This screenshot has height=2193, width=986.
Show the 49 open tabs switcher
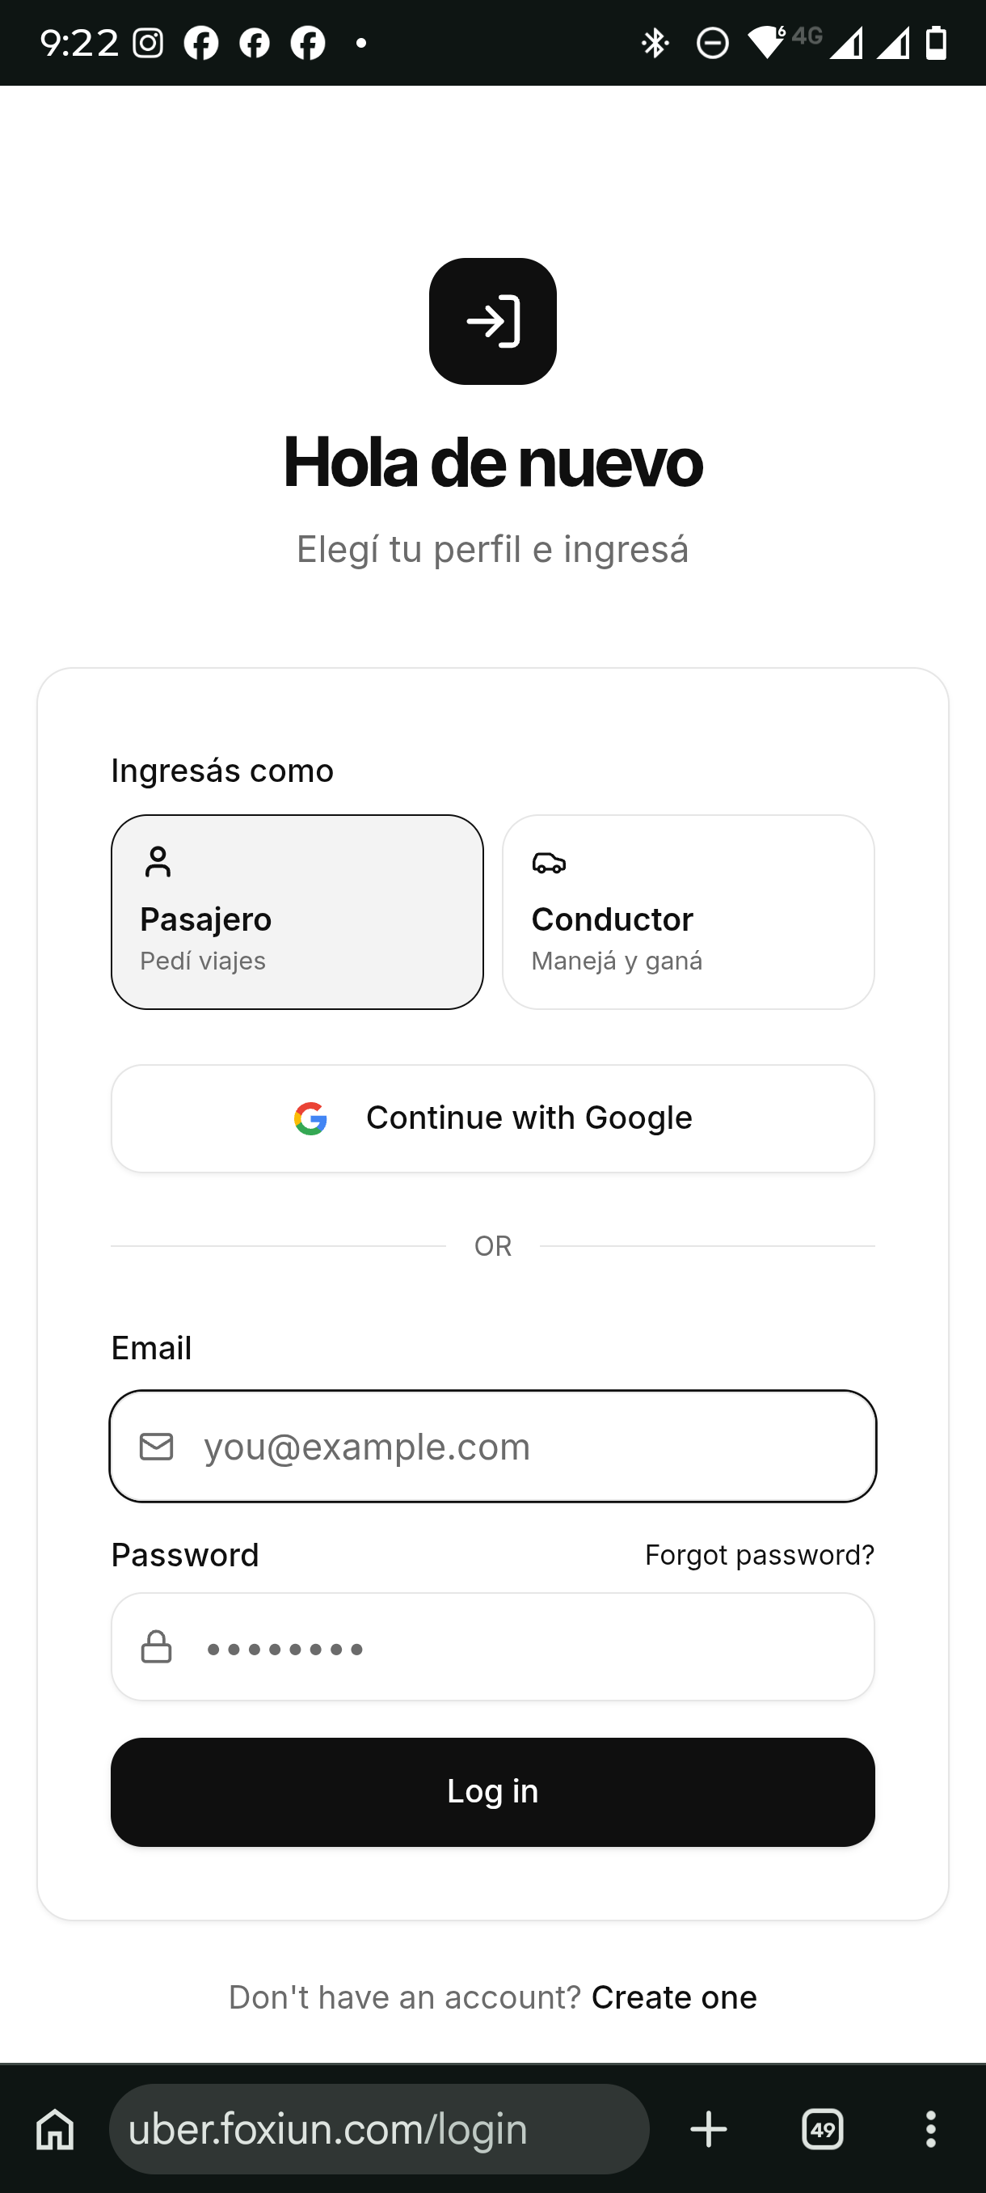click(823, 2129)
